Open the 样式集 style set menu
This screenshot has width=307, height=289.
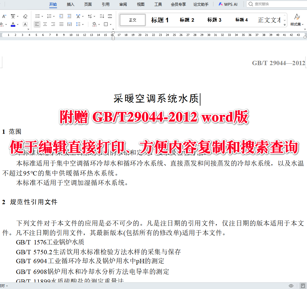[x=297, y=20]
